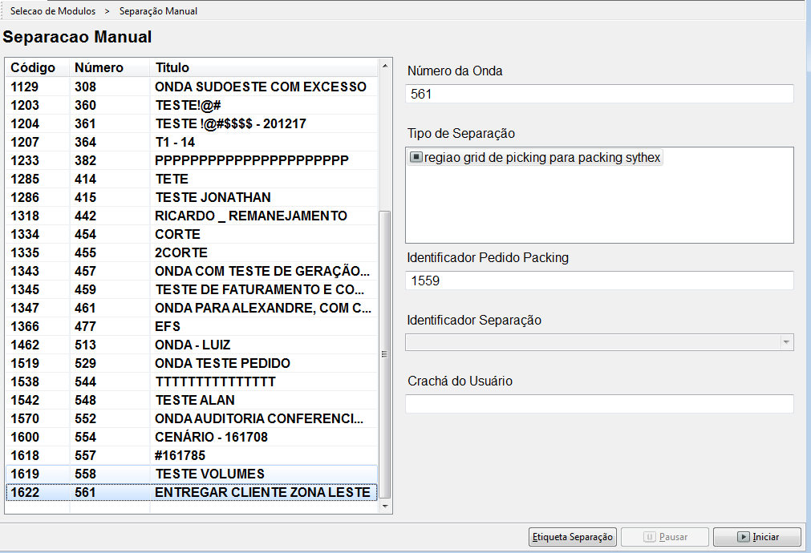Go to Selecao de Modulos breadcrumb
The image size is (811, 553).
(x=53, y=11)
